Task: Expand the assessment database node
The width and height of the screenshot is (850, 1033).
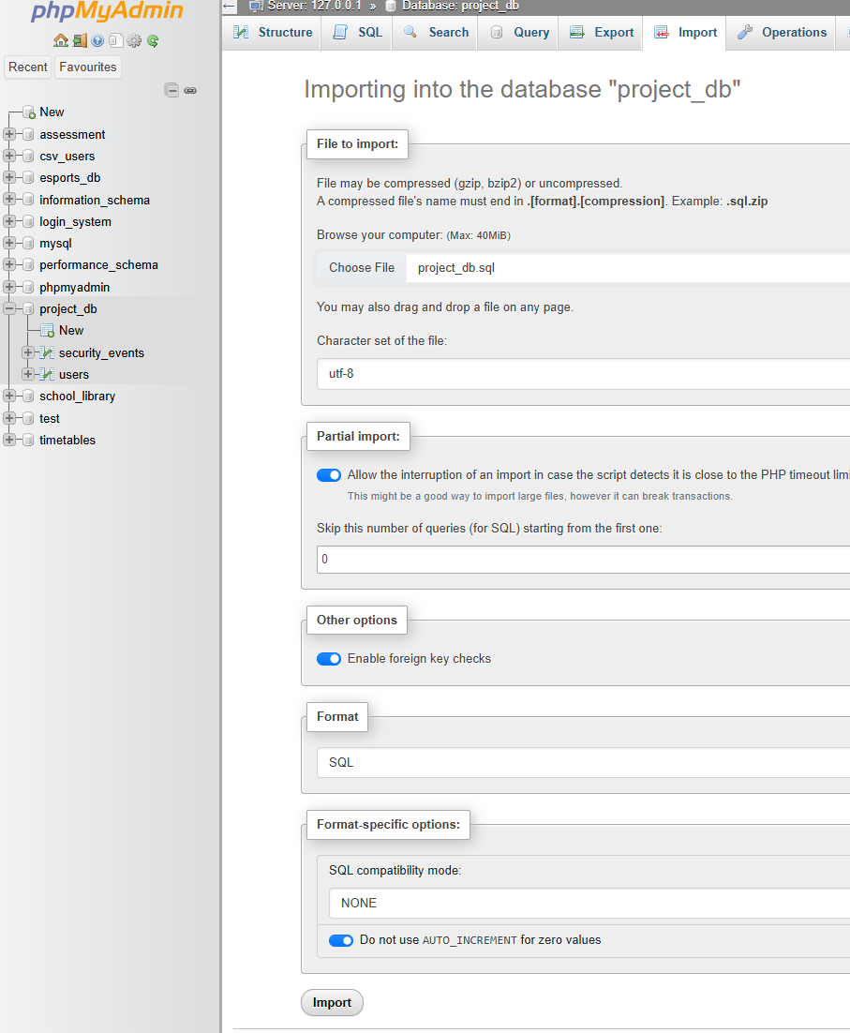Action: click(9, 134)
